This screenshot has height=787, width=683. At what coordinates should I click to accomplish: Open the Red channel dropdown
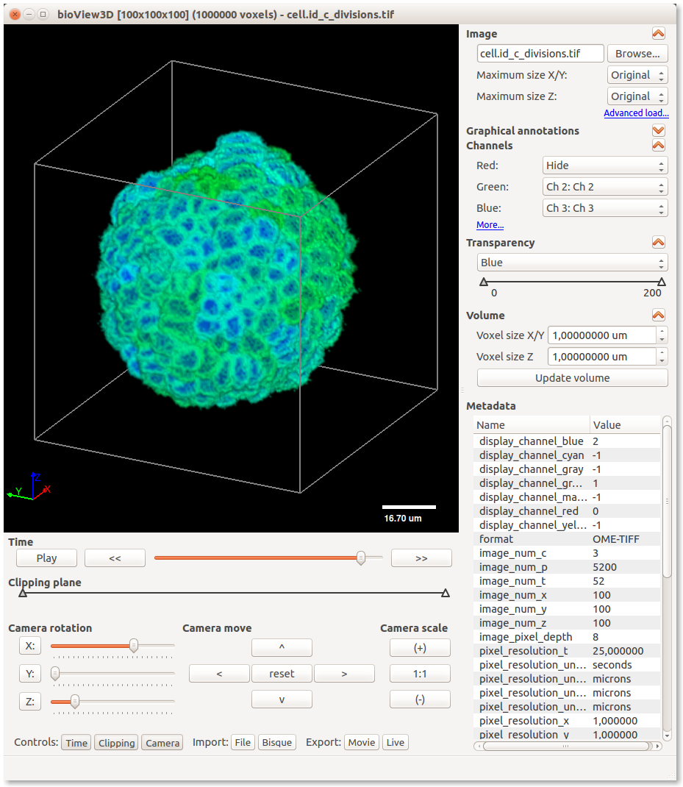coord(604,165)
